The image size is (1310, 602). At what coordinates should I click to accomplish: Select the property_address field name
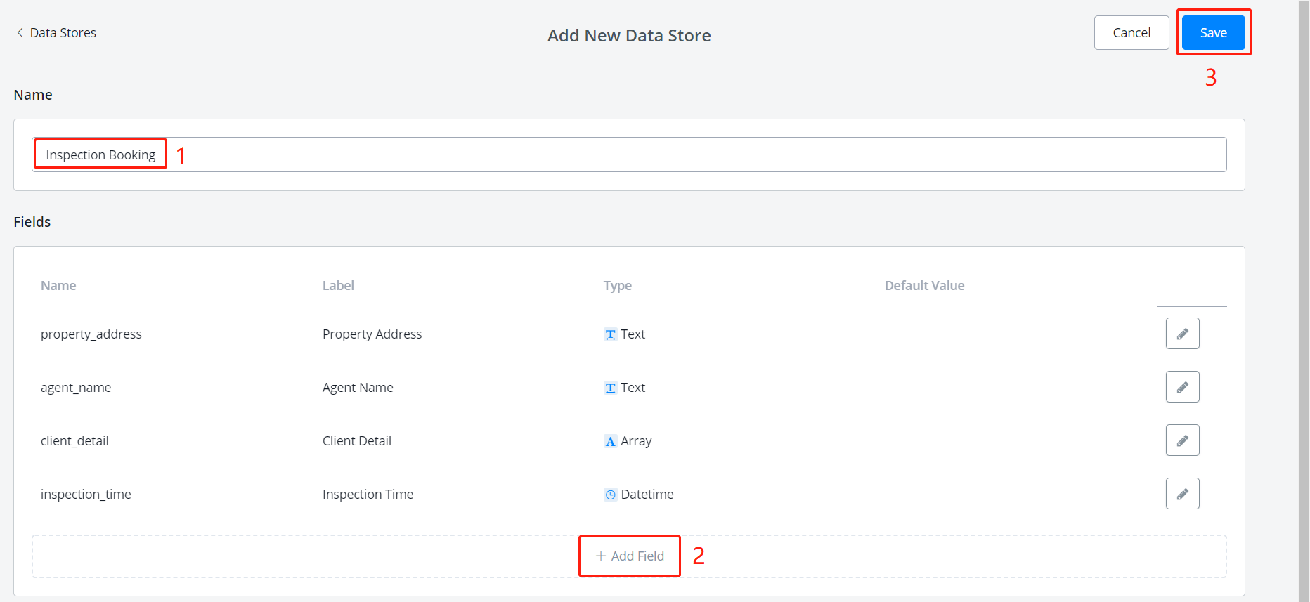(x=91, y=334)
